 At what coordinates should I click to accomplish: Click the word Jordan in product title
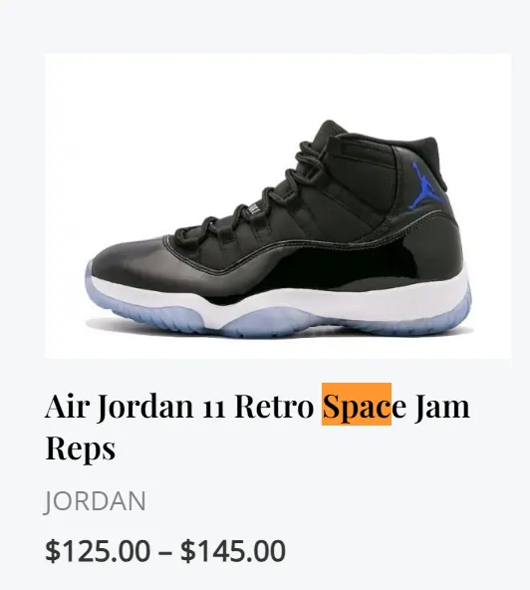145,406
